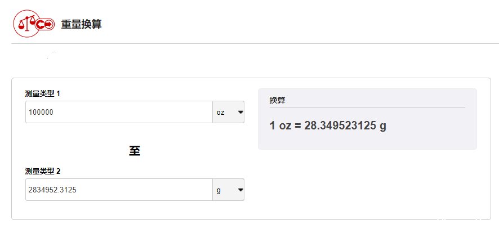Image resolution: width=499 pixels, height=229 pixels.
Task: Click the 至 text between fields
Action: click(x=135, y=151)
